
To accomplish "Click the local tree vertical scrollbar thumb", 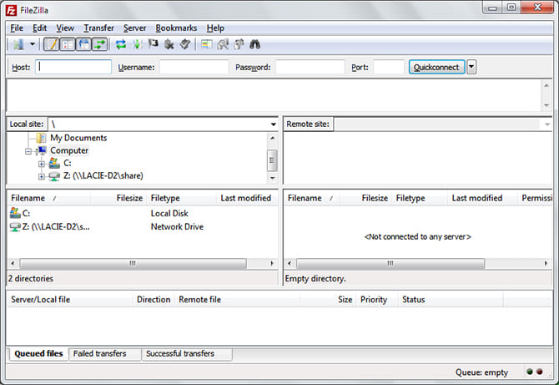I will pos(272,160).
